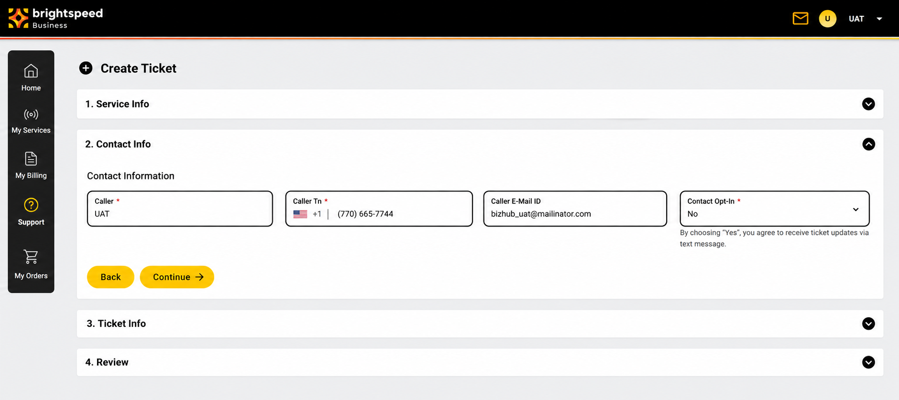The image size is (899, 400).
Task: Click the Create Ticket page title
Action: tap(139, 68)
